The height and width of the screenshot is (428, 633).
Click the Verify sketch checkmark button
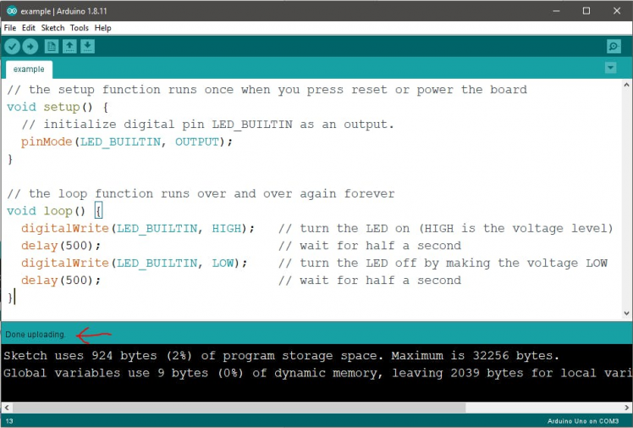(12, 47)
